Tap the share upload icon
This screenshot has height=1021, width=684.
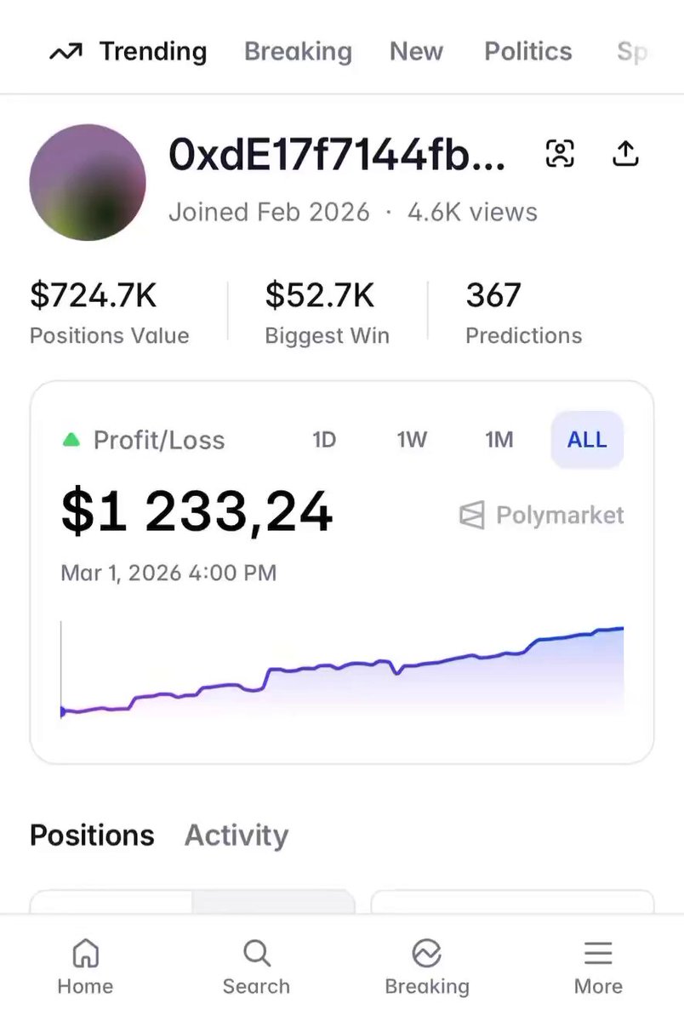[x=625, y=154]
